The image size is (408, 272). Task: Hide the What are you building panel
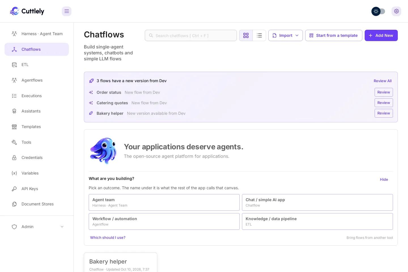point(384,179)
